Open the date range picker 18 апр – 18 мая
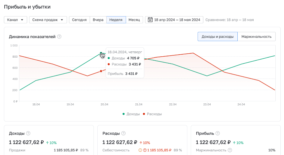The height and width of the screenshot is (155, 284). coord(174,20)
